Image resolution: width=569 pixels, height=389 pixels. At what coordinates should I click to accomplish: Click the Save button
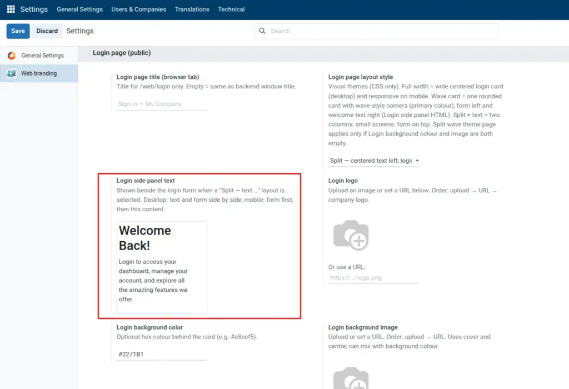coord(18,31)
